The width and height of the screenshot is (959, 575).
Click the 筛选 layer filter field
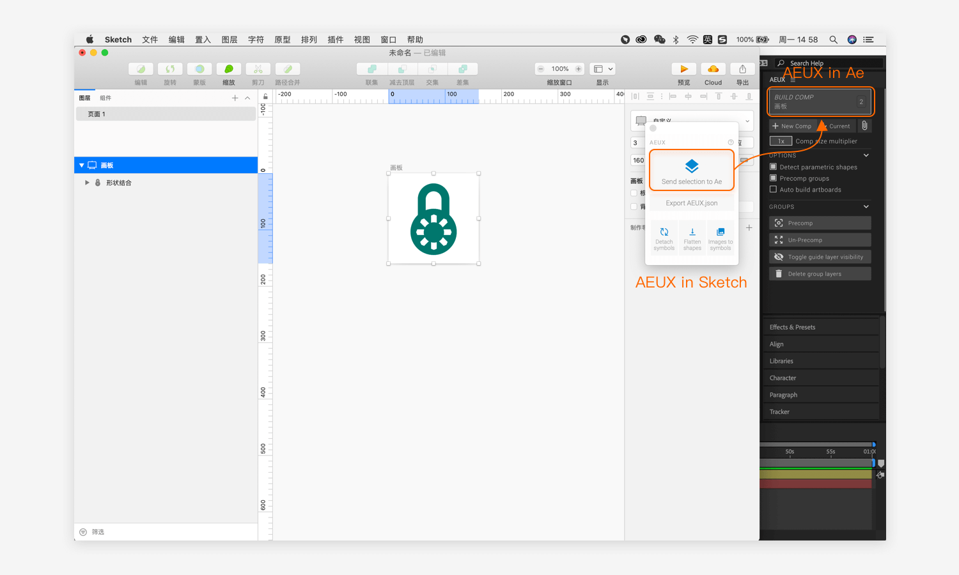click(166, 532)
